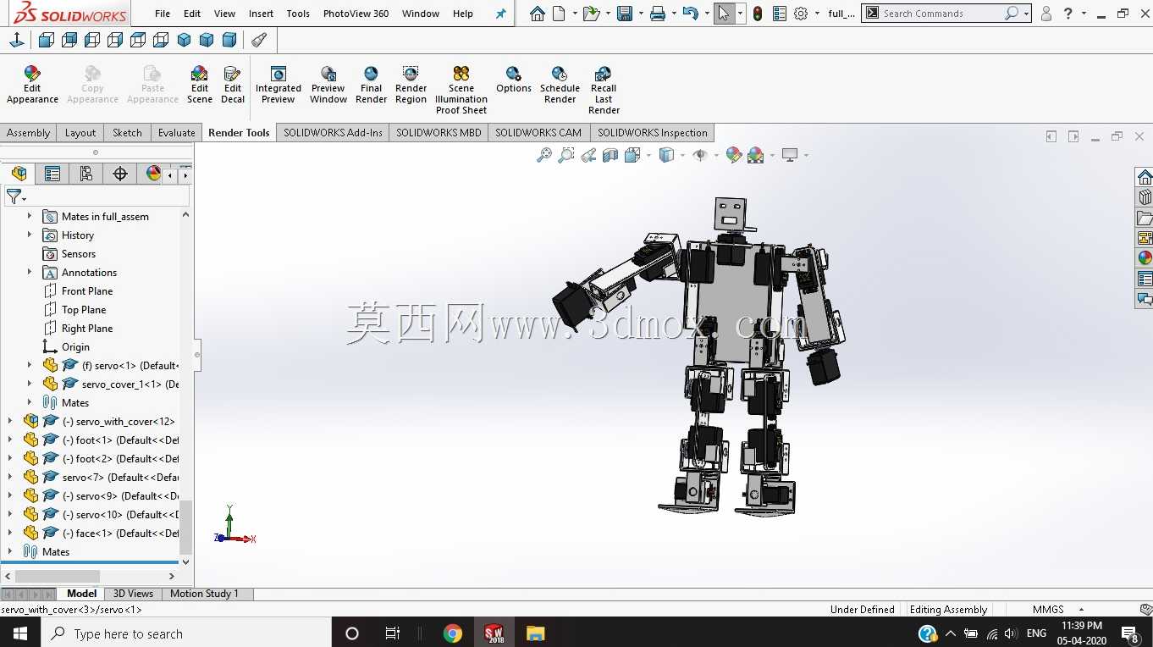The image size is (1153, 647).
Task: Open Scene Illumination Proof Sheet
Action: pos(461,90)
